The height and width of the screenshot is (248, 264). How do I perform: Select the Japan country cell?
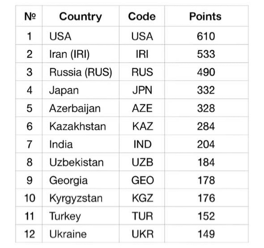64,90
